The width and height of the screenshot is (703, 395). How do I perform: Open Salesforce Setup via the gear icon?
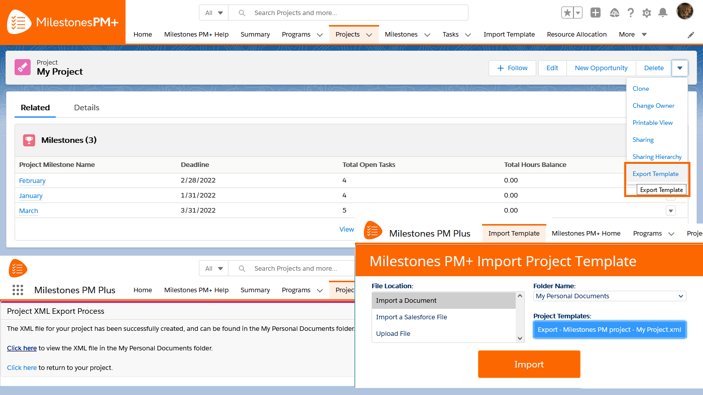pos(647,13)
